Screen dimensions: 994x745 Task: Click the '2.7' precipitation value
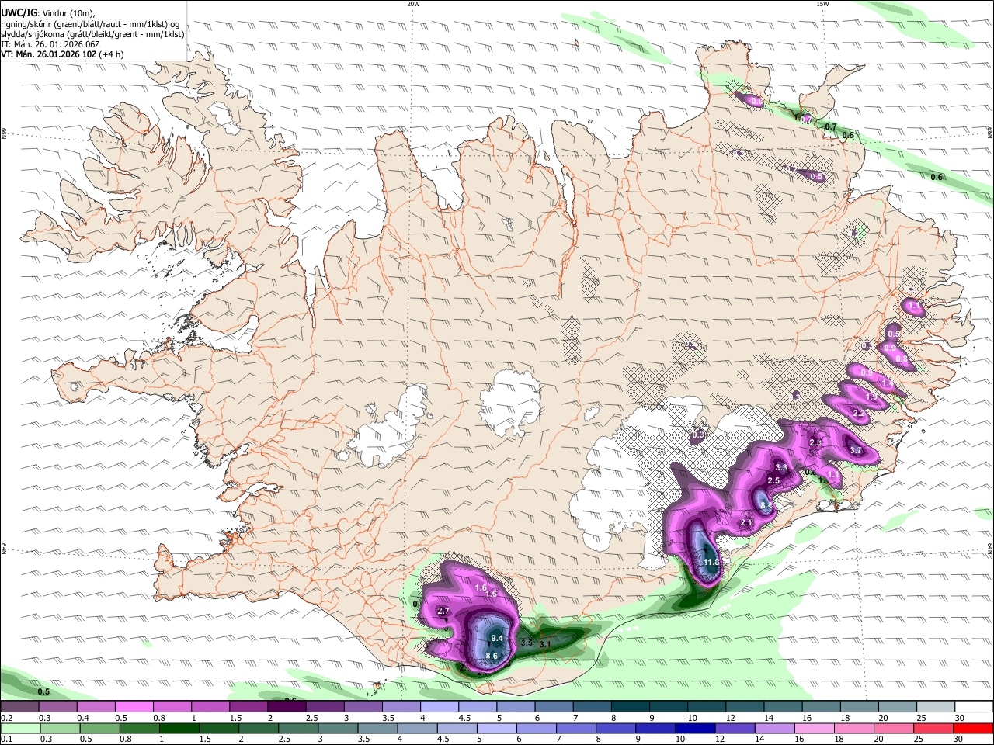click(444, 612)
